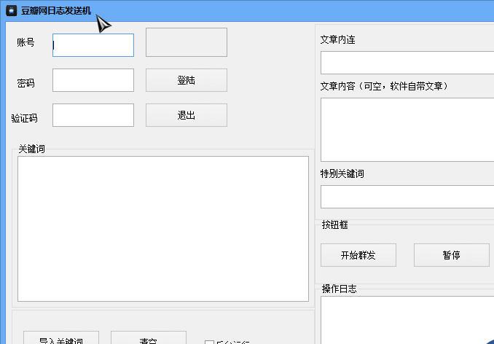Click the 清空 button below keywords
Viewport: 494px width, 344px height.
pyautogui.click(x=149, y=339)
